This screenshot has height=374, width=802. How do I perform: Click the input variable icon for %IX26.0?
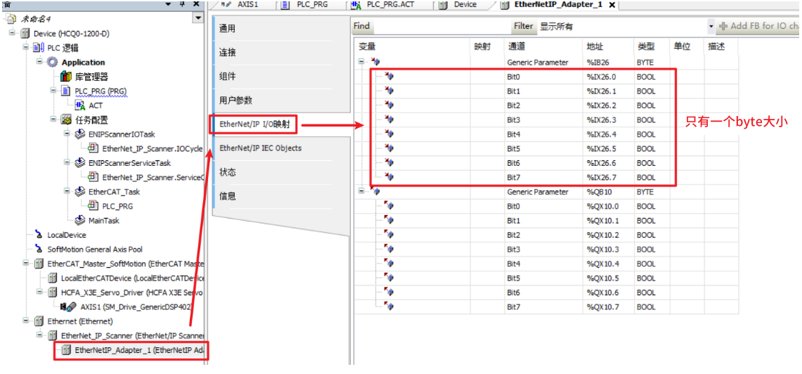point(389,77)
